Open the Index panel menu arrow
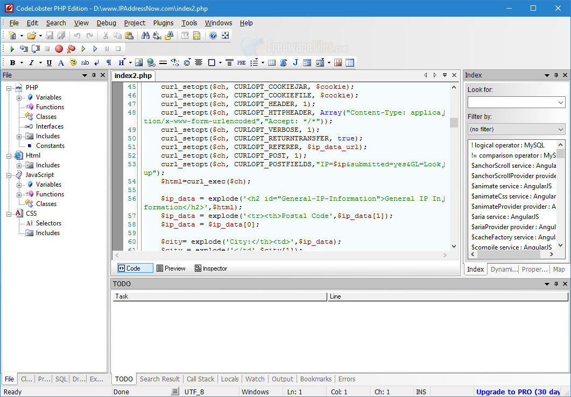The width and height of the screenshot is (571, 397). (547, 75)
